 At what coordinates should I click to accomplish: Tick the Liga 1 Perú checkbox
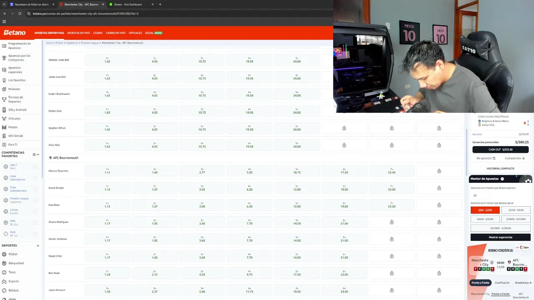pos(35,167)
